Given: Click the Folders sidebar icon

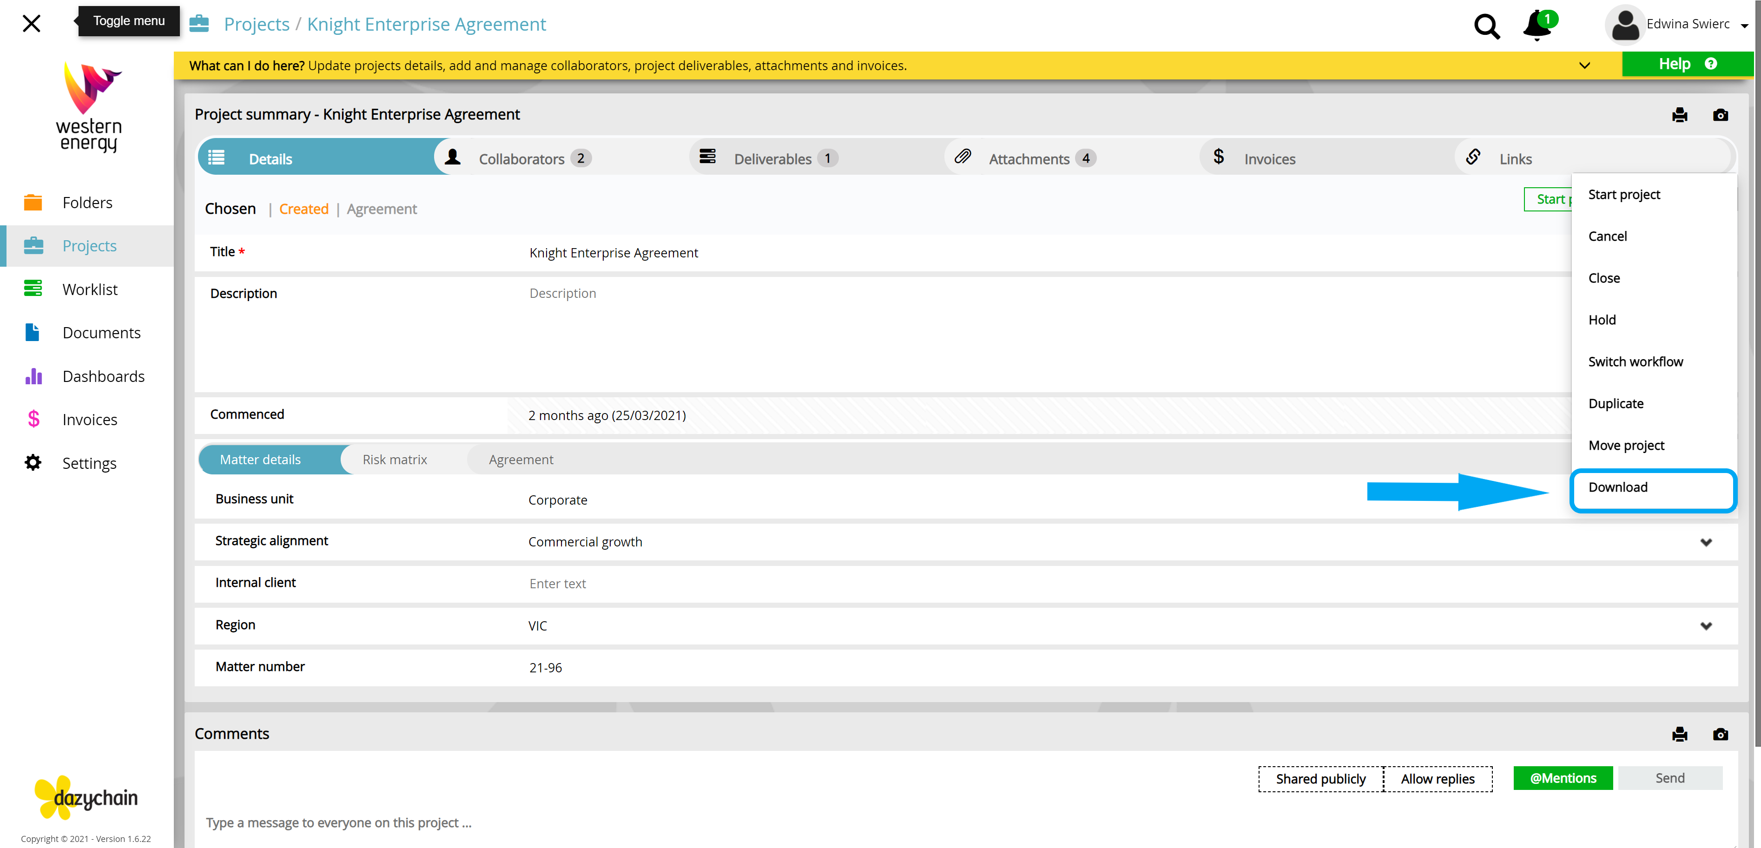Looking at the screenshot, I should coord(33,202).
